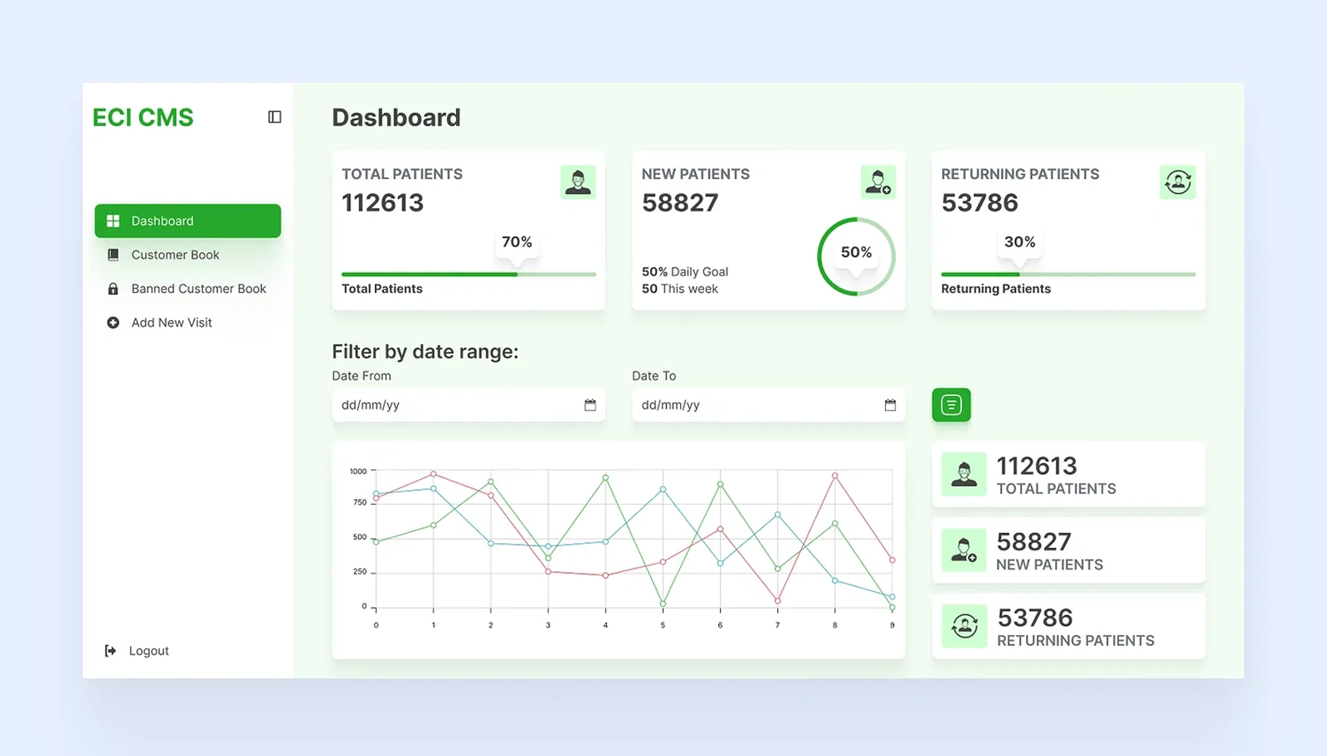Open Dashboard in the sidebar
The image size is (1327, 756).
tap(187, 220)
